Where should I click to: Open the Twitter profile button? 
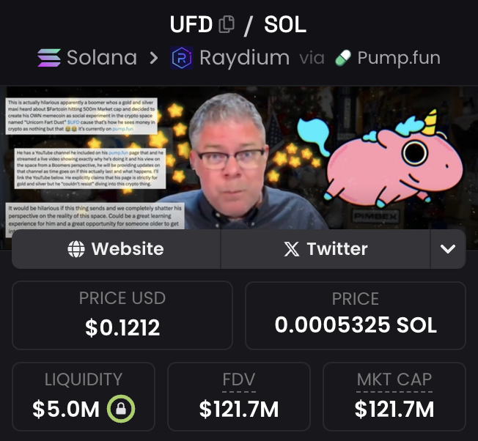click(x=326, y=249)
